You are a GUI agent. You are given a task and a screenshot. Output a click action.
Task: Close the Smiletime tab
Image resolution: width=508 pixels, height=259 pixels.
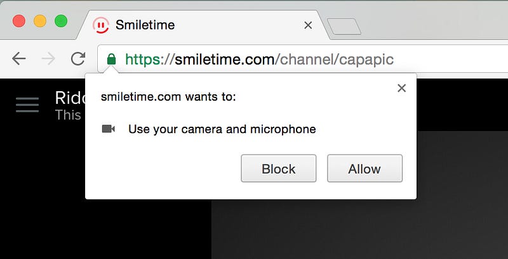308,25
